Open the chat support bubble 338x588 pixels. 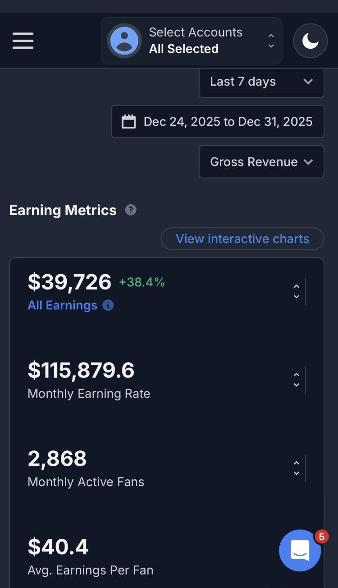[300, 551]
